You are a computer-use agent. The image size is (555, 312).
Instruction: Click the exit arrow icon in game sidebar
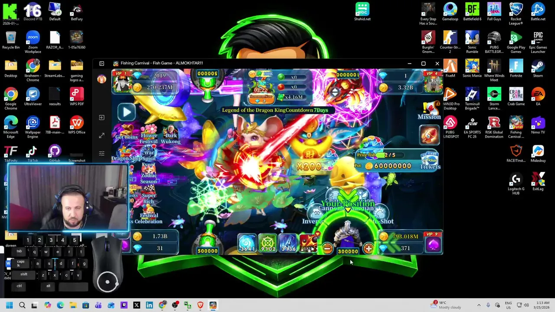(101, 117)
